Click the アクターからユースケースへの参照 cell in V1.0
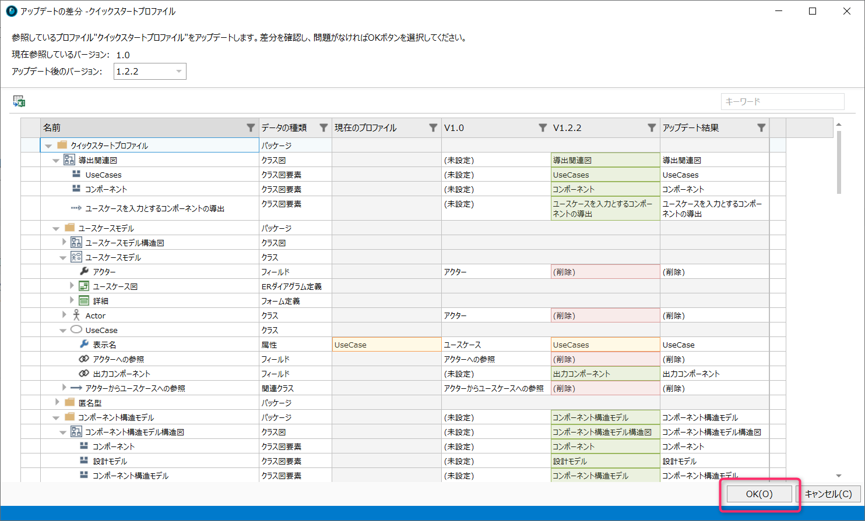Image resolution: width=865 pixels, height=521 pixels. [496, 388]
